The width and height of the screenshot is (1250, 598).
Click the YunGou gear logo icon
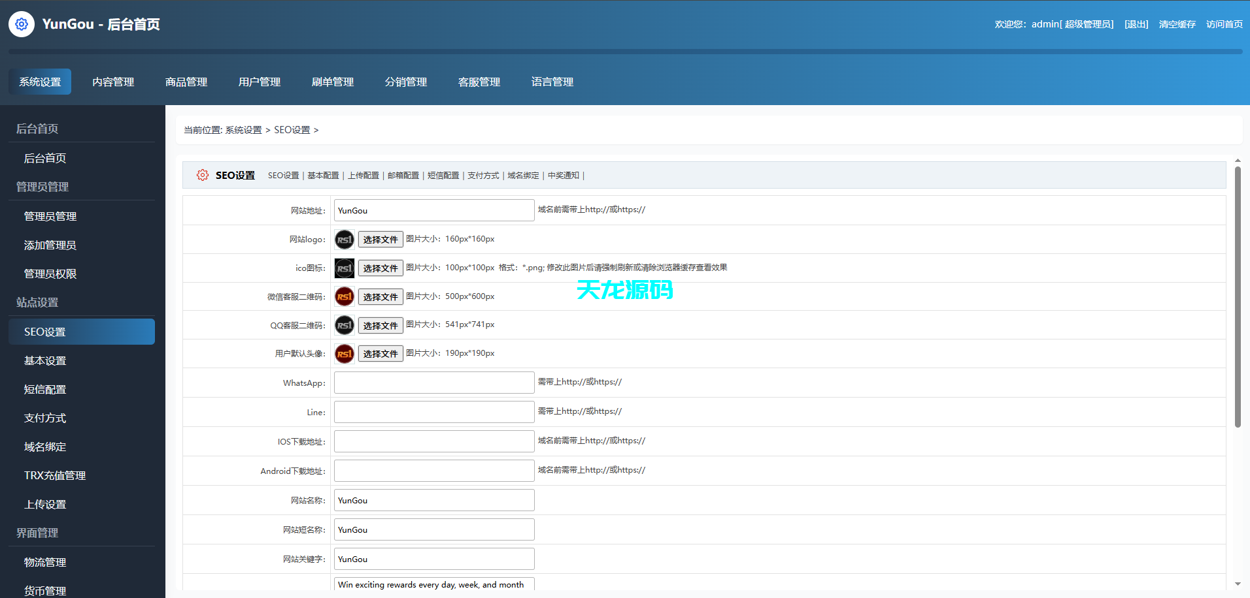click(21, 24)
